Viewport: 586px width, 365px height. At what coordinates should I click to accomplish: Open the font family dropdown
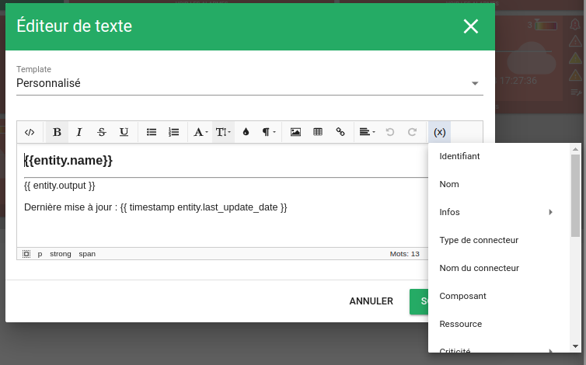pos(201,132)
